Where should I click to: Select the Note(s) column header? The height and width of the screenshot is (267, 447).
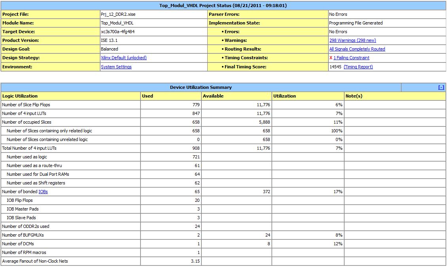point(354,96)
